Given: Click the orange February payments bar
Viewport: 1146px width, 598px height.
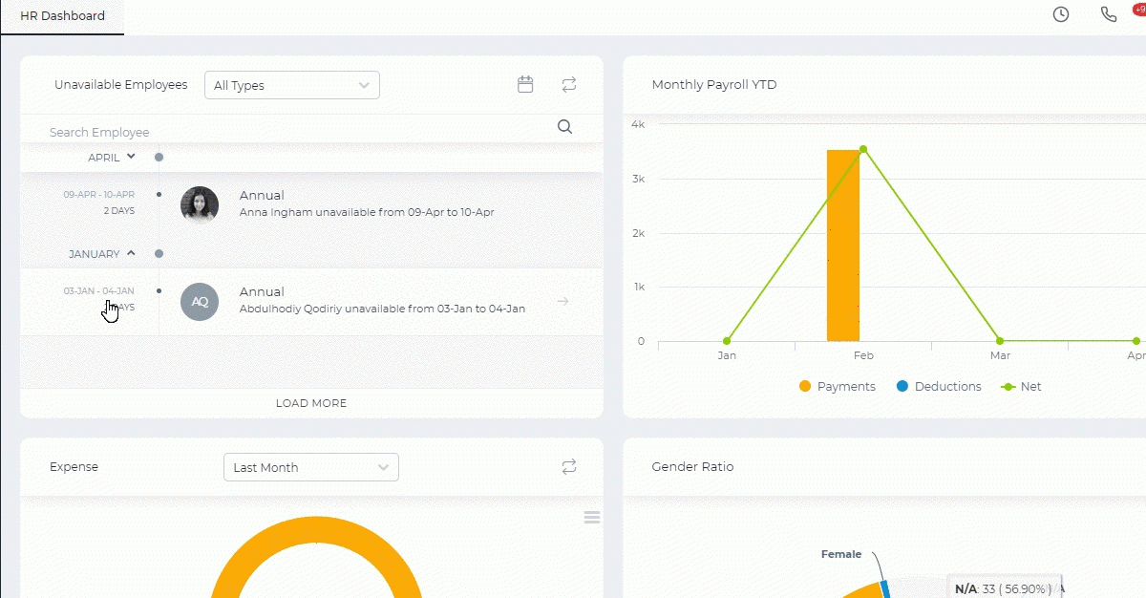Looking at the screenshot, I should tap(843, 246).
